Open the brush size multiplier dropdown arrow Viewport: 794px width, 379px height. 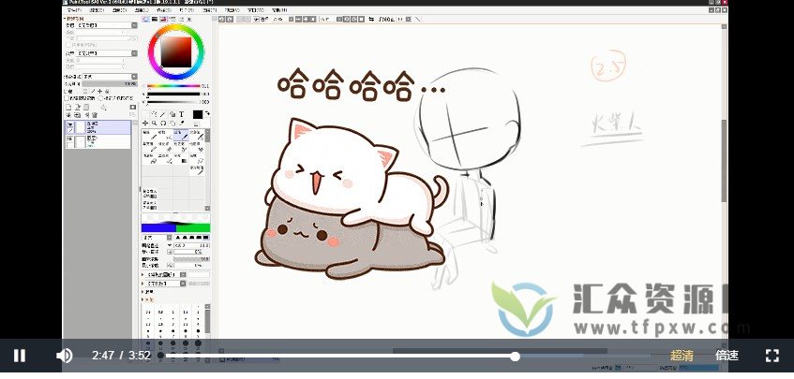(169, 245)
